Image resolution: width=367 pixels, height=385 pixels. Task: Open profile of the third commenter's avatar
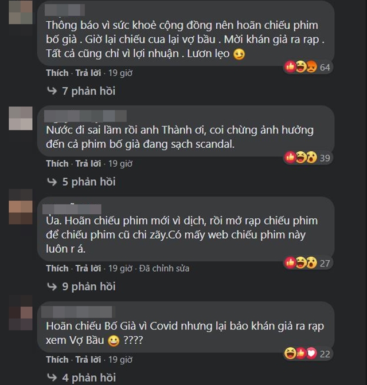click(x=21, y=207)
